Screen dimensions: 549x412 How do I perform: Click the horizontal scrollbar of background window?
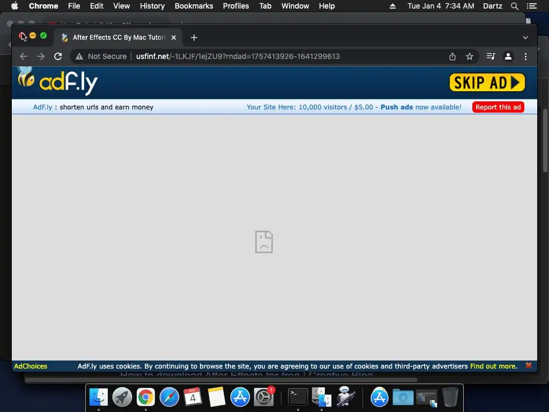(221, 380)
